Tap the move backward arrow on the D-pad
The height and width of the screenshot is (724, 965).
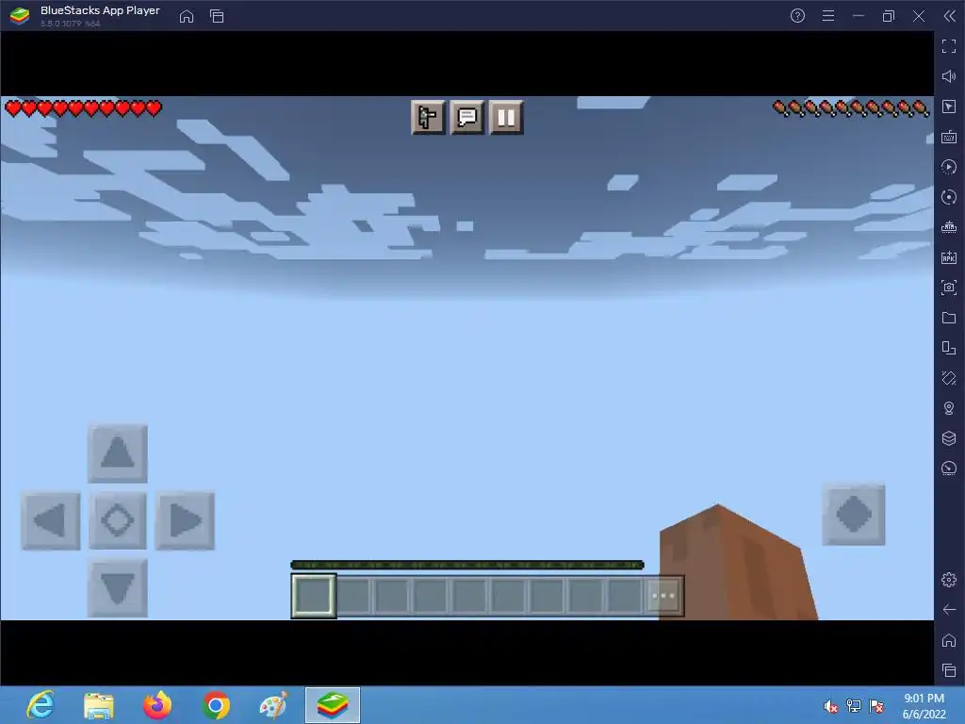coord(118,588)
